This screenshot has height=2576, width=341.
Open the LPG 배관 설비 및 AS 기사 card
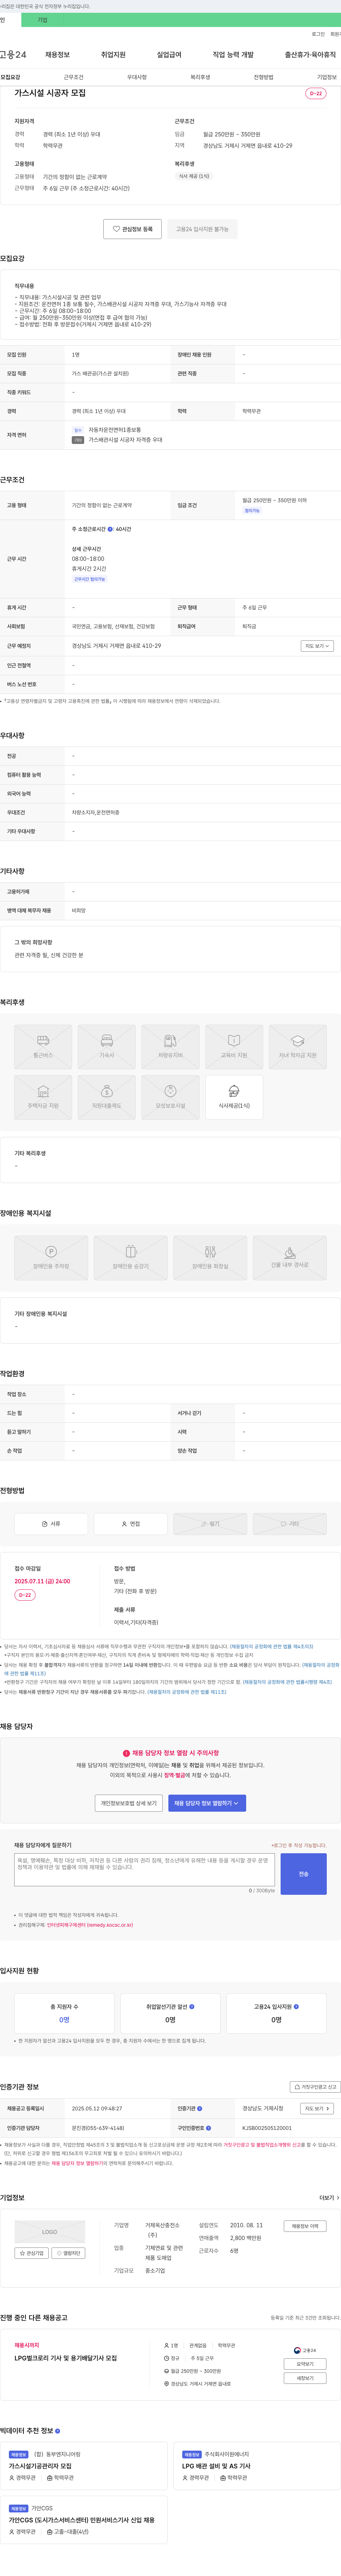tap(257, 2466)
